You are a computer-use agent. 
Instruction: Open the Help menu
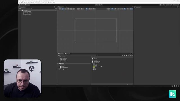[54, 3]
